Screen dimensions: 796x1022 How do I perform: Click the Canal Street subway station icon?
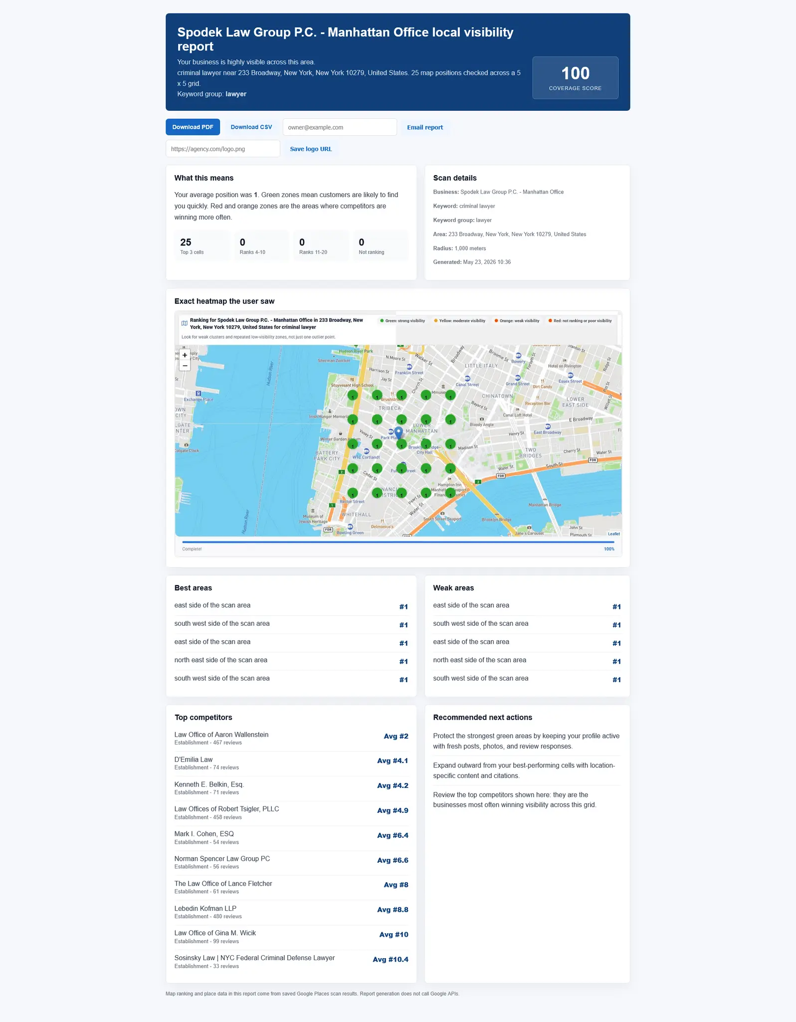(467, 379)
